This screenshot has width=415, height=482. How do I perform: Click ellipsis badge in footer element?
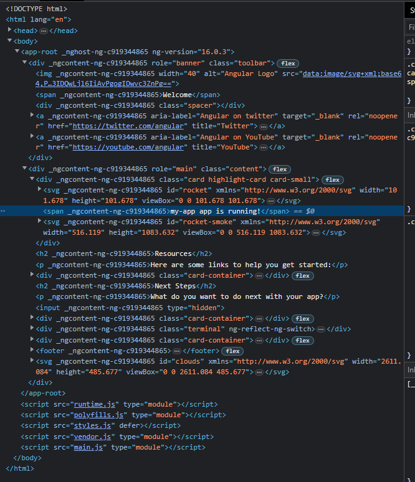[177, 351]
